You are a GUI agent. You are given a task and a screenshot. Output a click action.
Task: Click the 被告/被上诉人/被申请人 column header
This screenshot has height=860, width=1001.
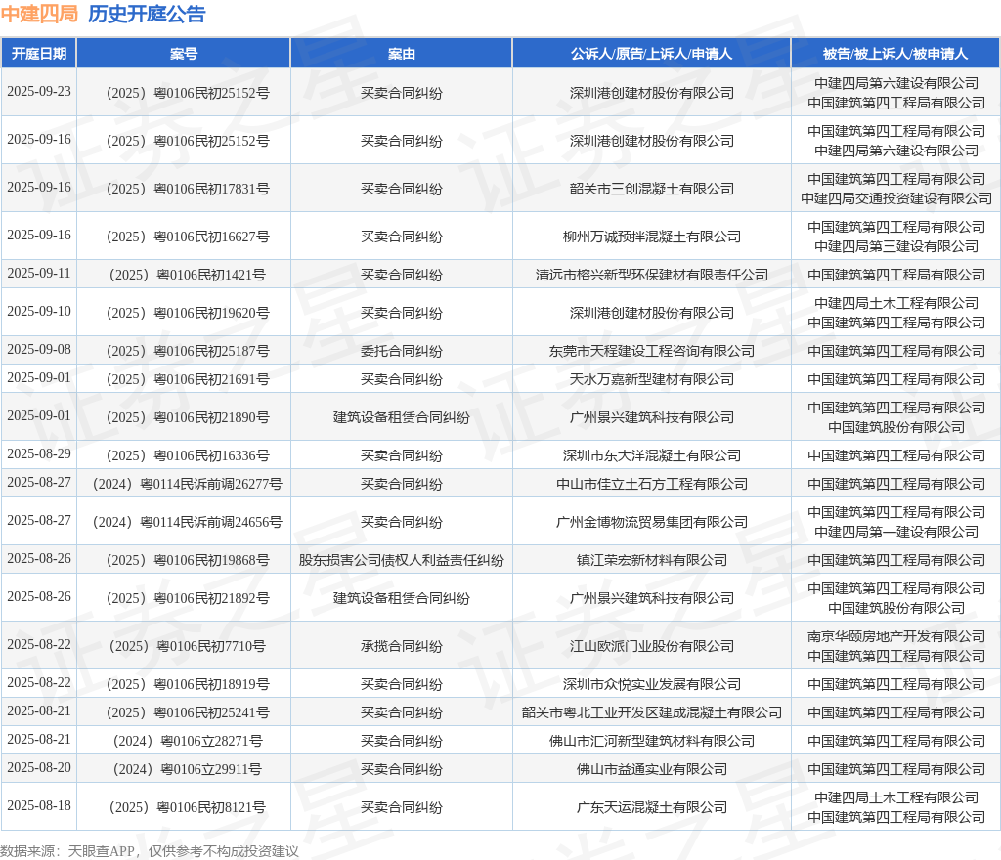[x=895, y=54]
